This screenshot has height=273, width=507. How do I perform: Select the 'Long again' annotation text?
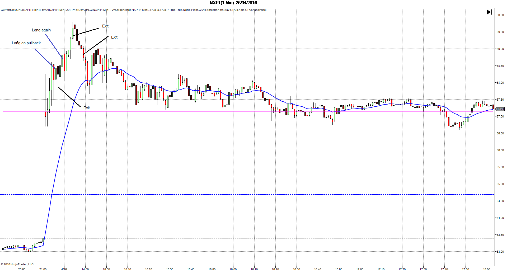[41, 30]
